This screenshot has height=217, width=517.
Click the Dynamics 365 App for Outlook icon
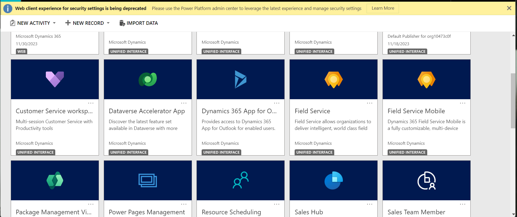pos(240,79)
